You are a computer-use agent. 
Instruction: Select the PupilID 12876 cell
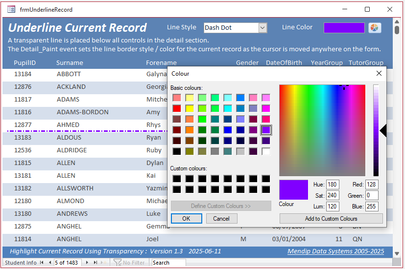(23, 86)
